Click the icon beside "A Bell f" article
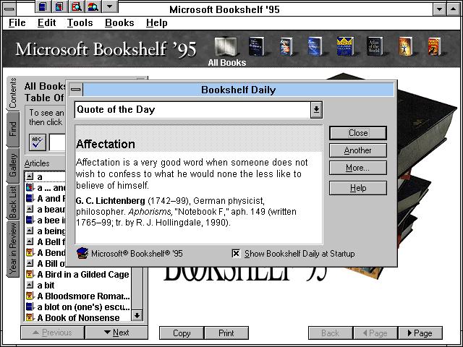Viewport: 463px width, 347px height. (30, 241)
